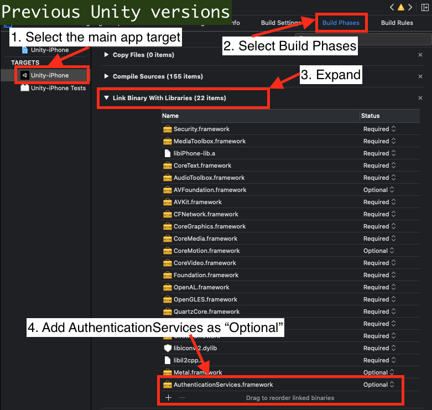Open status dropdown for AuthenticationServices.framework
432x410 pixels.
tap(378, 385)
